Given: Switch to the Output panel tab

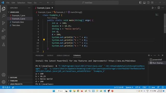Looking at the screenshot, I should pyautogui.click(x=50, y=56).
